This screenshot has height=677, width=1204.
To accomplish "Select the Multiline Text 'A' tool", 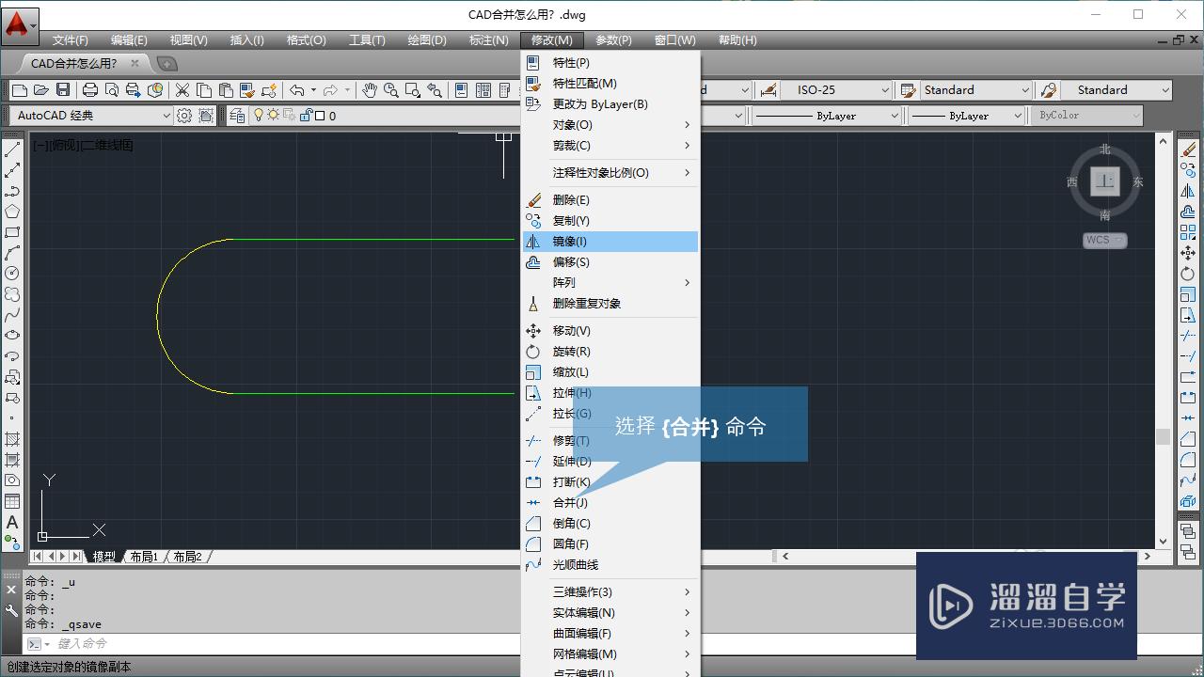I will coord(12,522).
